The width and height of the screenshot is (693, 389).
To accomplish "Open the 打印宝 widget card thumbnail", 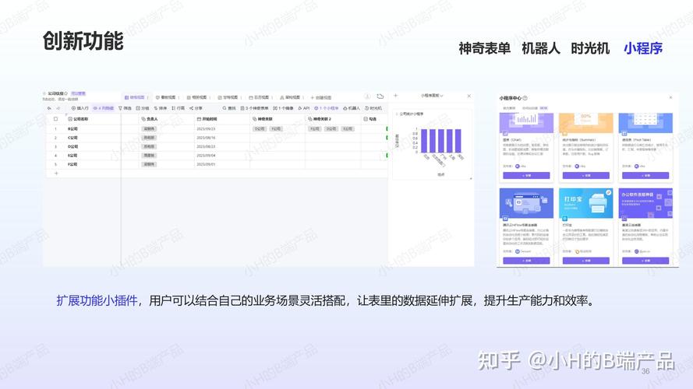I will coord(585,203).
